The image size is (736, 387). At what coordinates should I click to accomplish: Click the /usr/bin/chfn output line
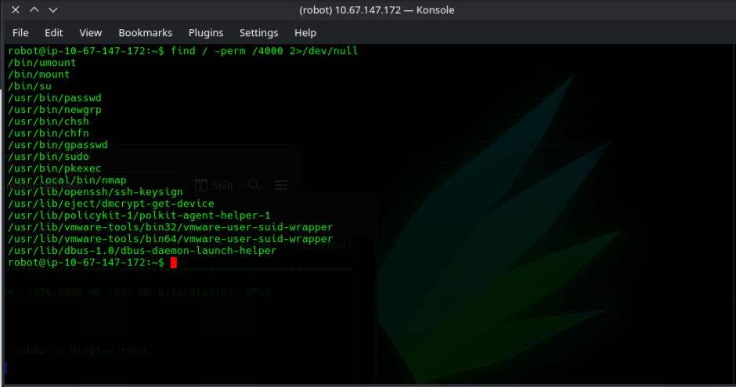point(49,133)
